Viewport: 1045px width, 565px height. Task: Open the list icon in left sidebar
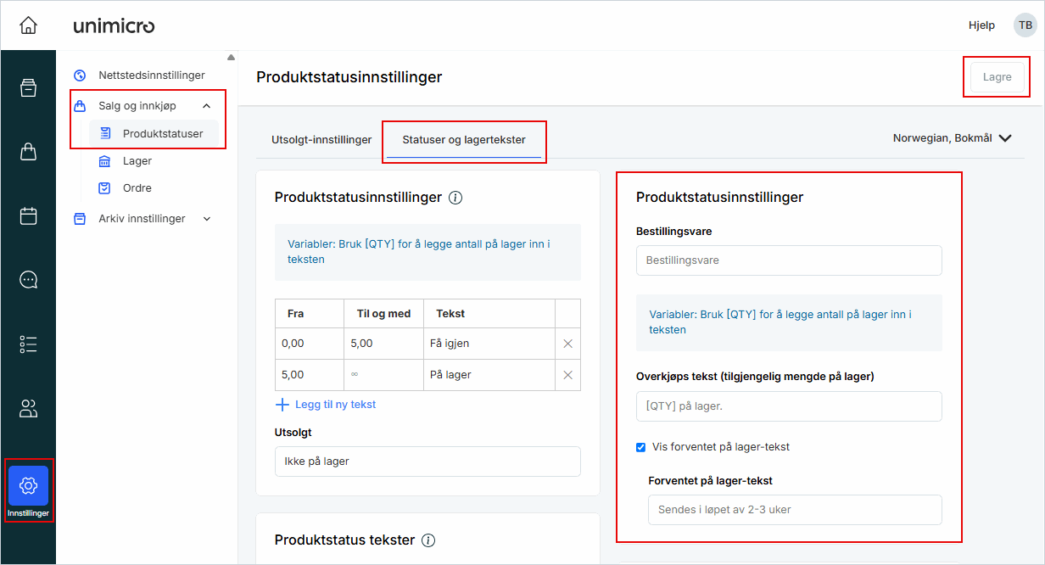click(28, 344)
